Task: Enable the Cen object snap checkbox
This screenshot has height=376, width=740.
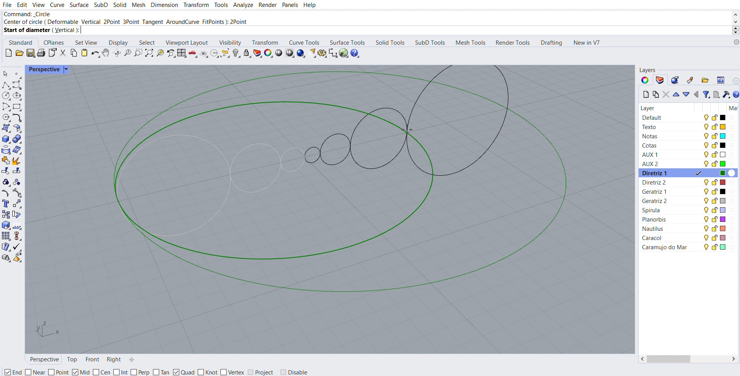Action: pos(96,372)
